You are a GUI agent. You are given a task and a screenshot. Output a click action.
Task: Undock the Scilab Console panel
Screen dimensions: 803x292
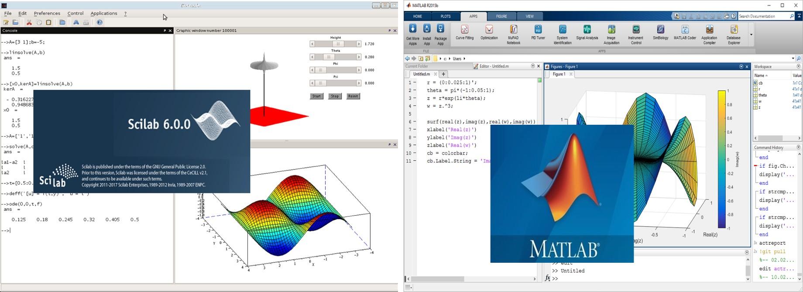(165, 31)
